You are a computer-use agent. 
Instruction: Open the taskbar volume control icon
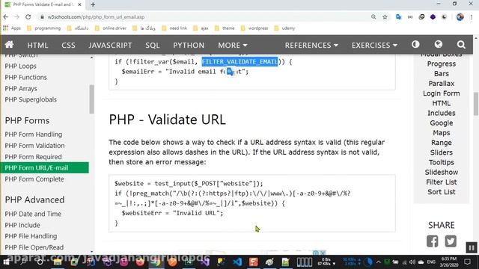point(412,262)
